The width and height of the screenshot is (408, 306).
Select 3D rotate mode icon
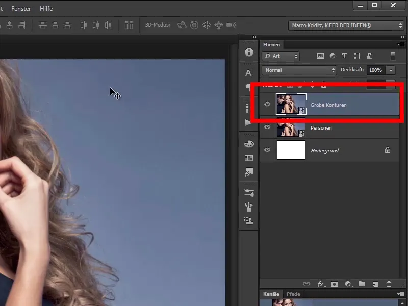click(x=182, y=25)
